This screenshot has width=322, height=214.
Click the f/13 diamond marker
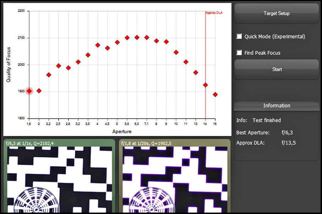click(196, 72)
